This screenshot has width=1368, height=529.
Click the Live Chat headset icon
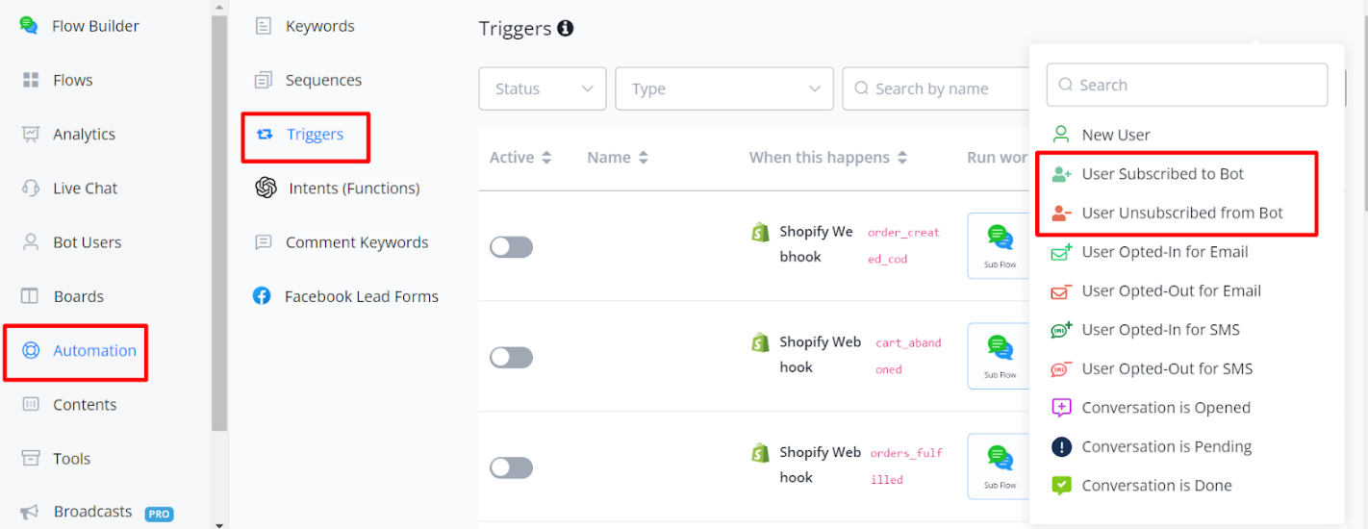point(31,189)
